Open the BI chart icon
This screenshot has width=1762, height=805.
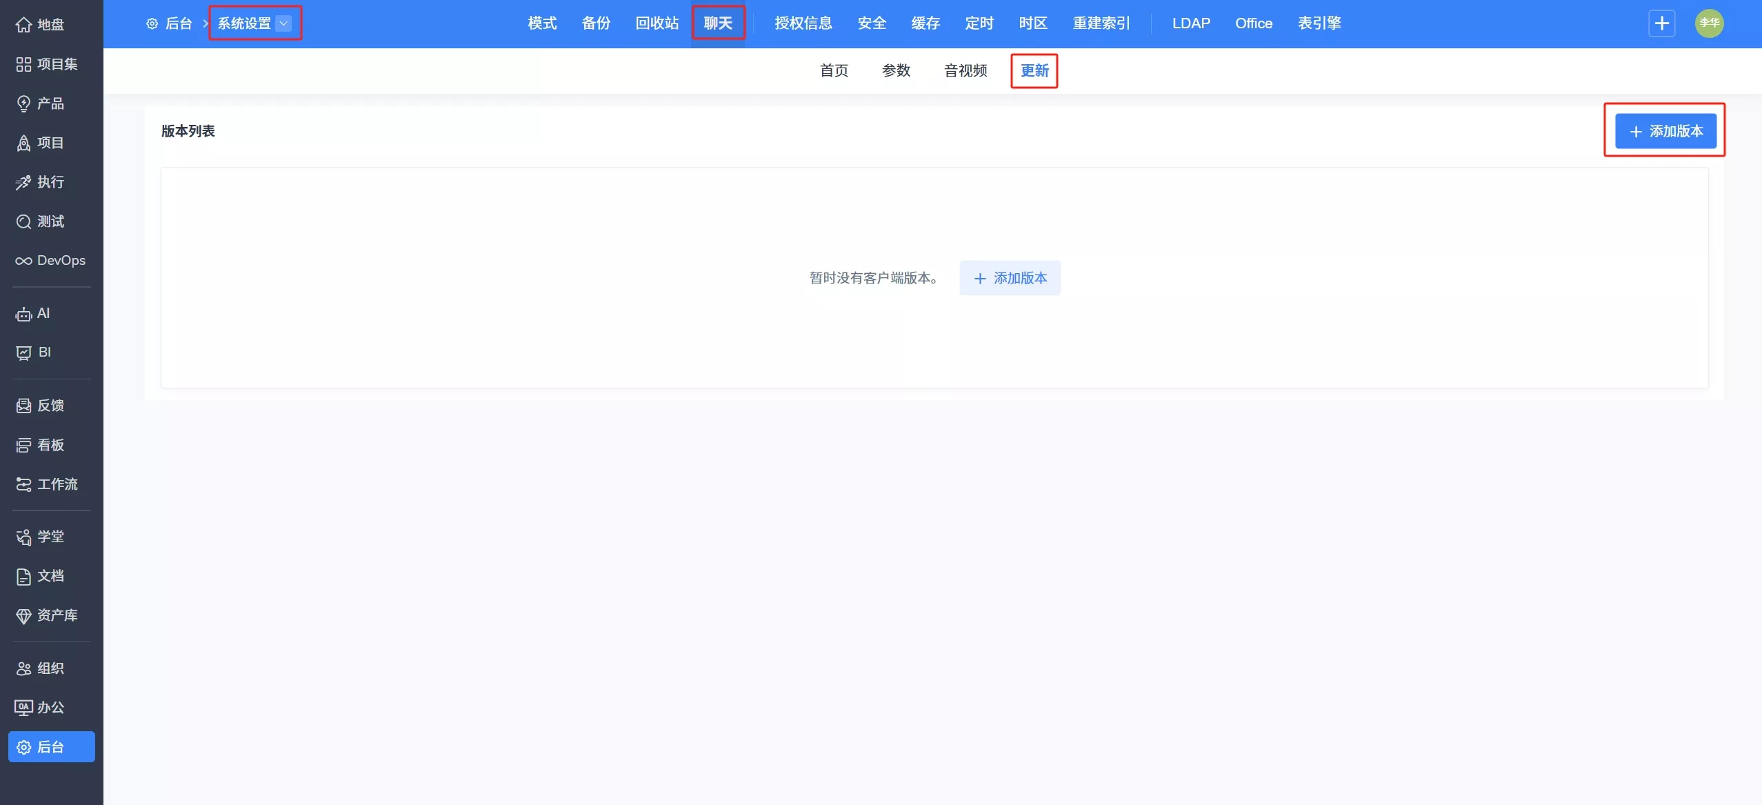point(23,352)
